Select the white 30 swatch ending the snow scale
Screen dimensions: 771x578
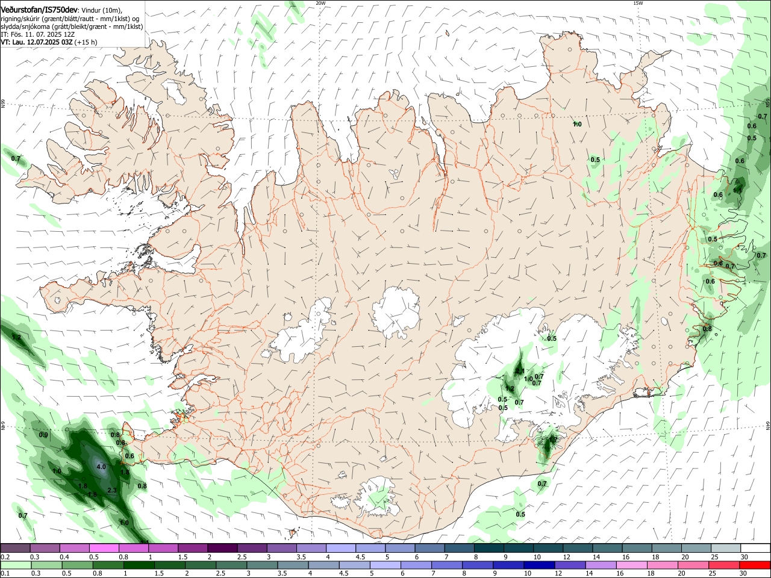(x=755, y=548)
